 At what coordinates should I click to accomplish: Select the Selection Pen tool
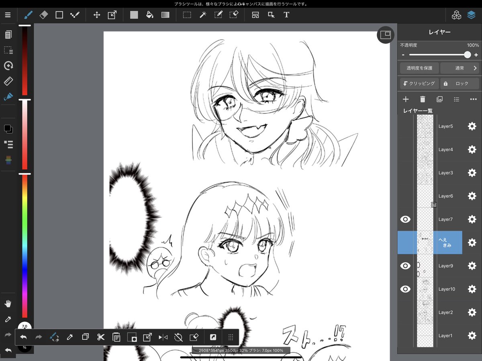coord(218,15)
